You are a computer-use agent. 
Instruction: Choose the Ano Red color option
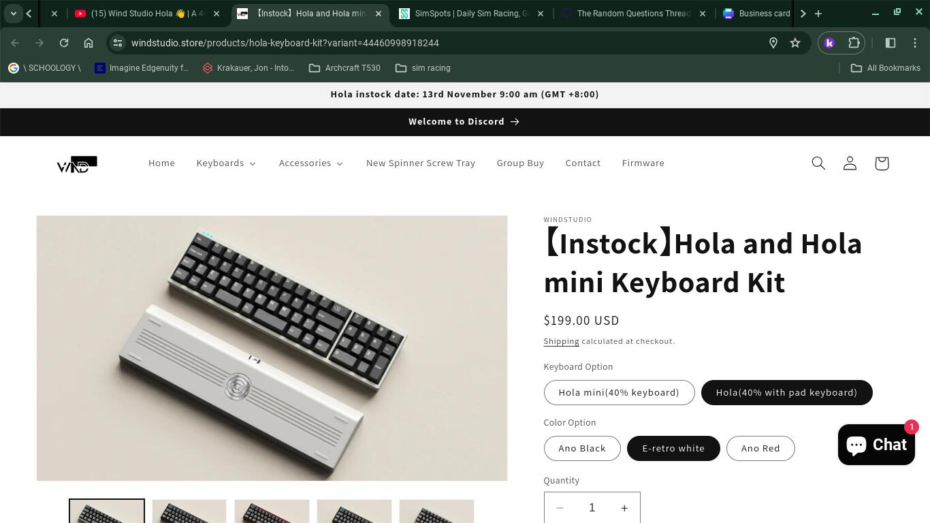(x=760, y=448)
